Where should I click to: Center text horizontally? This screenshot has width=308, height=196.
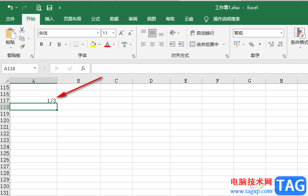point(152,44)
